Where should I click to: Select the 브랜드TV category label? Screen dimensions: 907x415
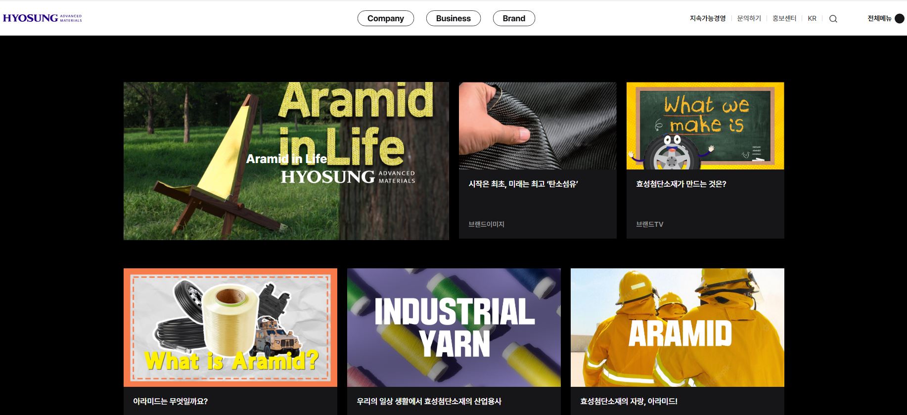[650, 224]
